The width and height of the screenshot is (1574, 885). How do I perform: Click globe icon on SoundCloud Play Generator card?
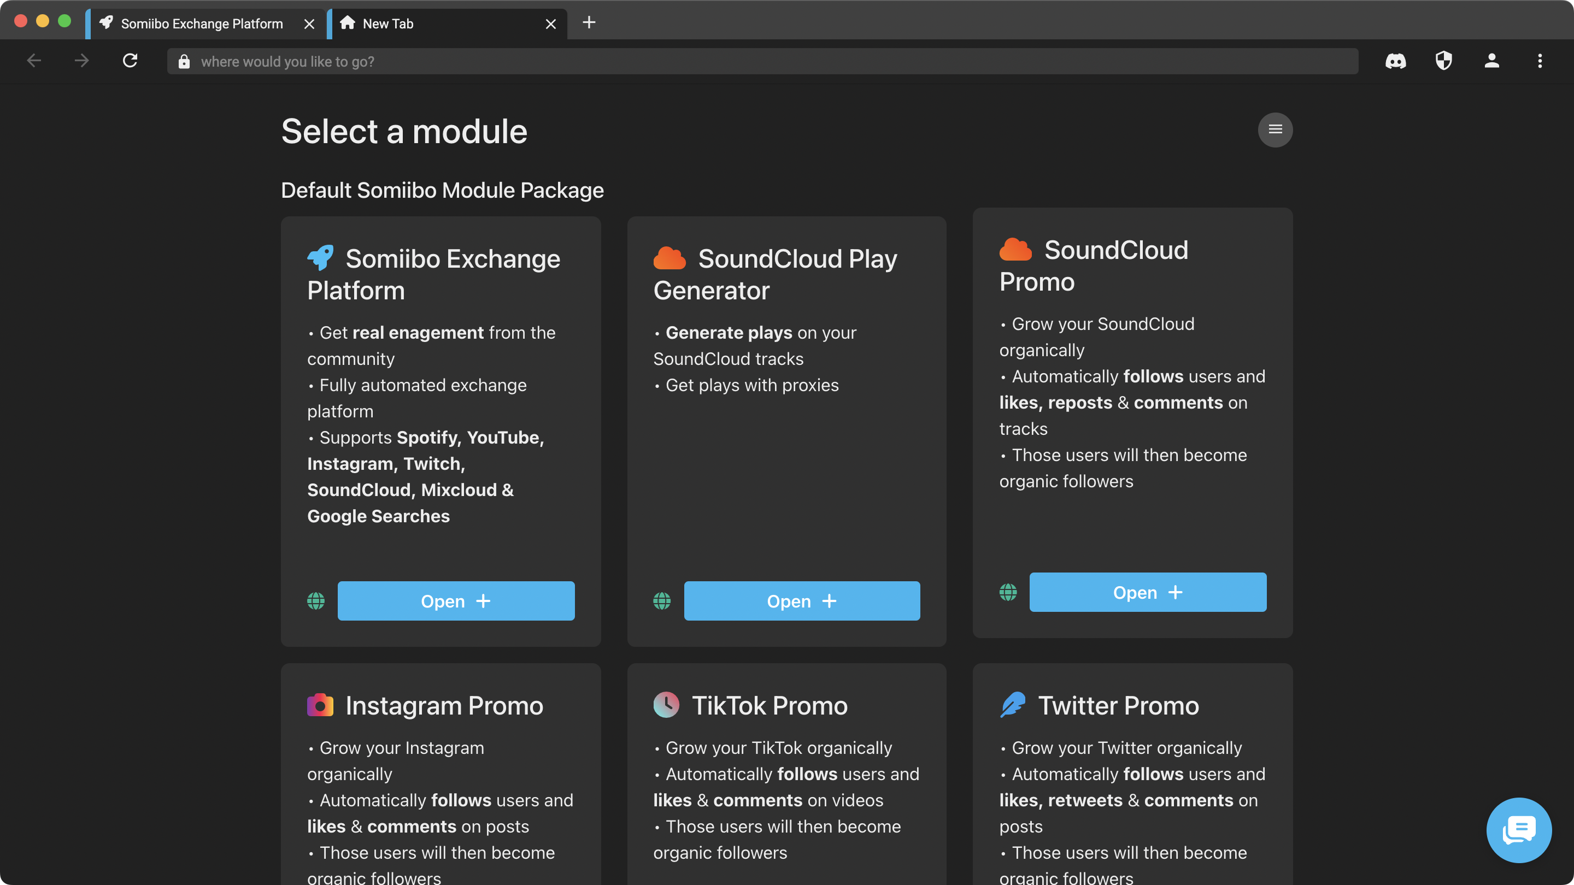662,601
